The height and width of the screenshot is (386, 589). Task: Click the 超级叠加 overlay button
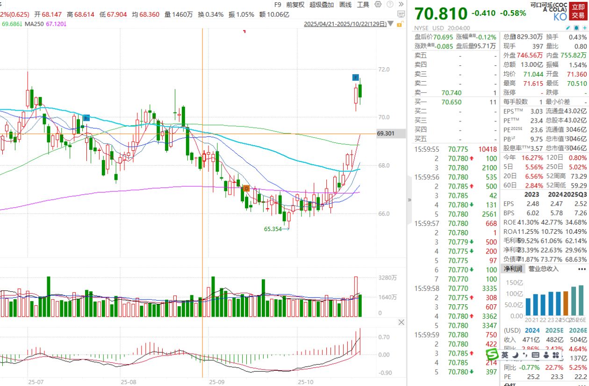pos(322,4)
